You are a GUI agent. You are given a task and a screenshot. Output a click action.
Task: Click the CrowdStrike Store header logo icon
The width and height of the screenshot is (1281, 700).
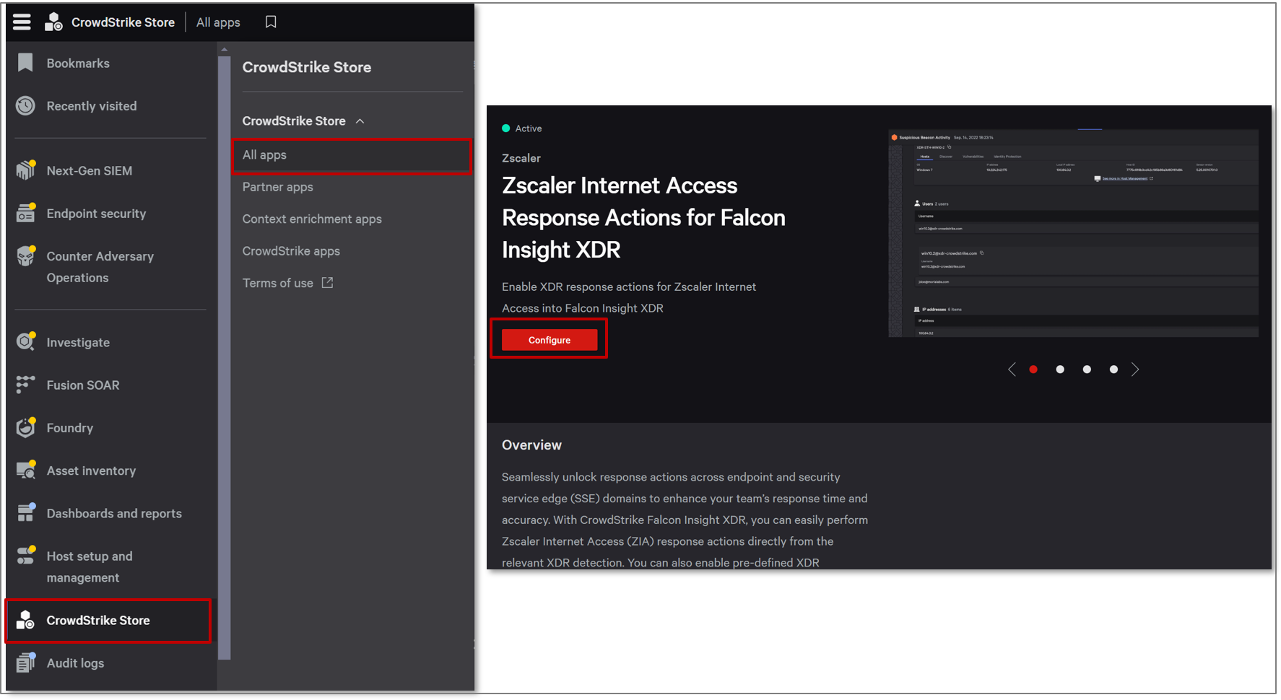tap(53, 22)
